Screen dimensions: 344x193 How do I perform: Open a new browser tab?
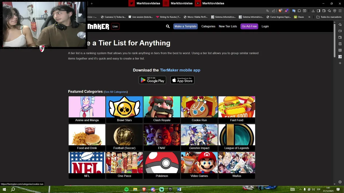click(x=92, y=3)
